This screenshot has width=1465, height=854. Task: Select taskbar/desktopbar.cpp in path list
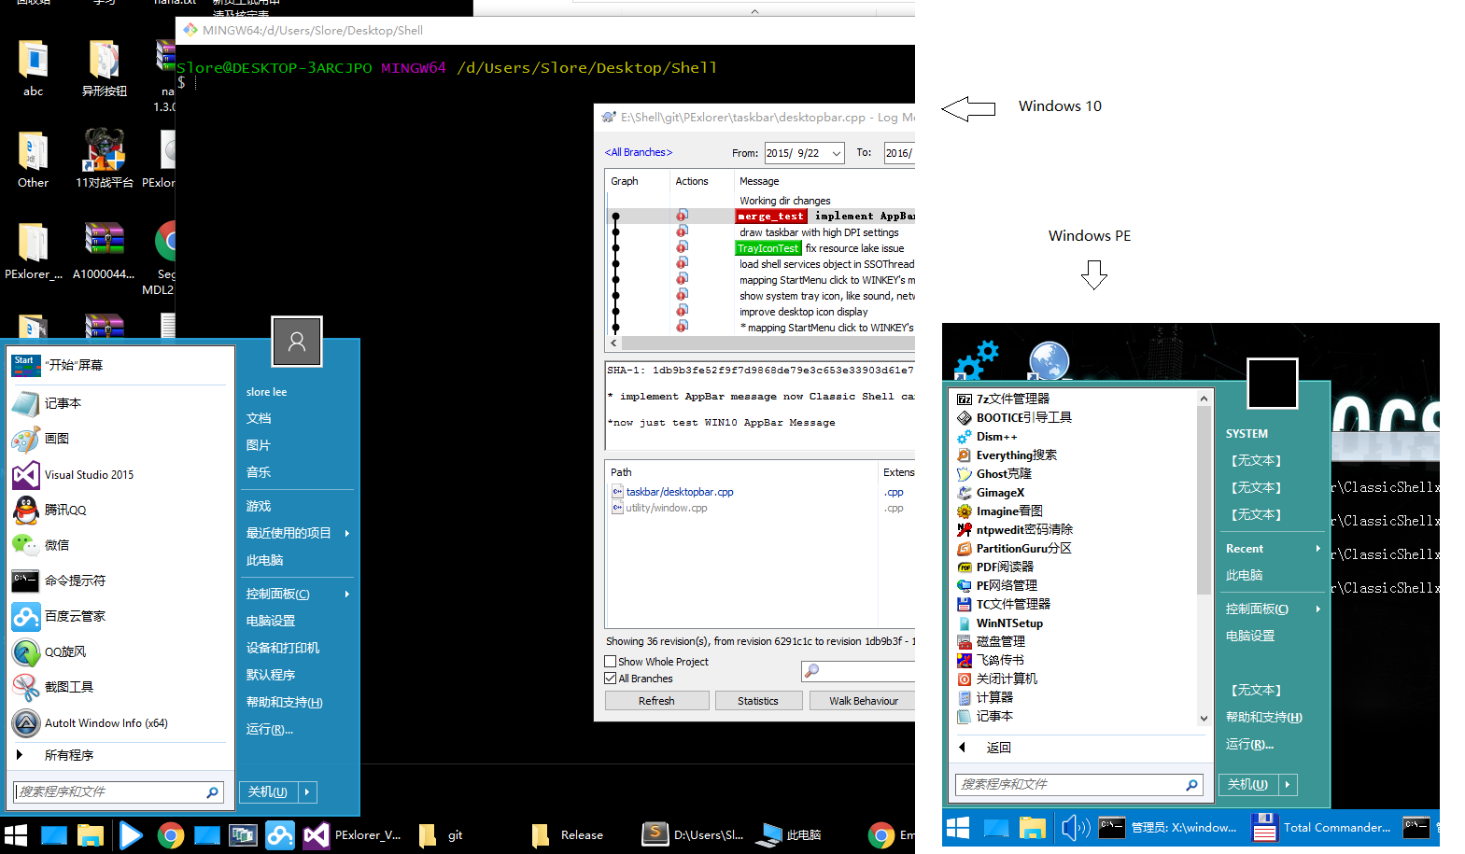[680, 492]
